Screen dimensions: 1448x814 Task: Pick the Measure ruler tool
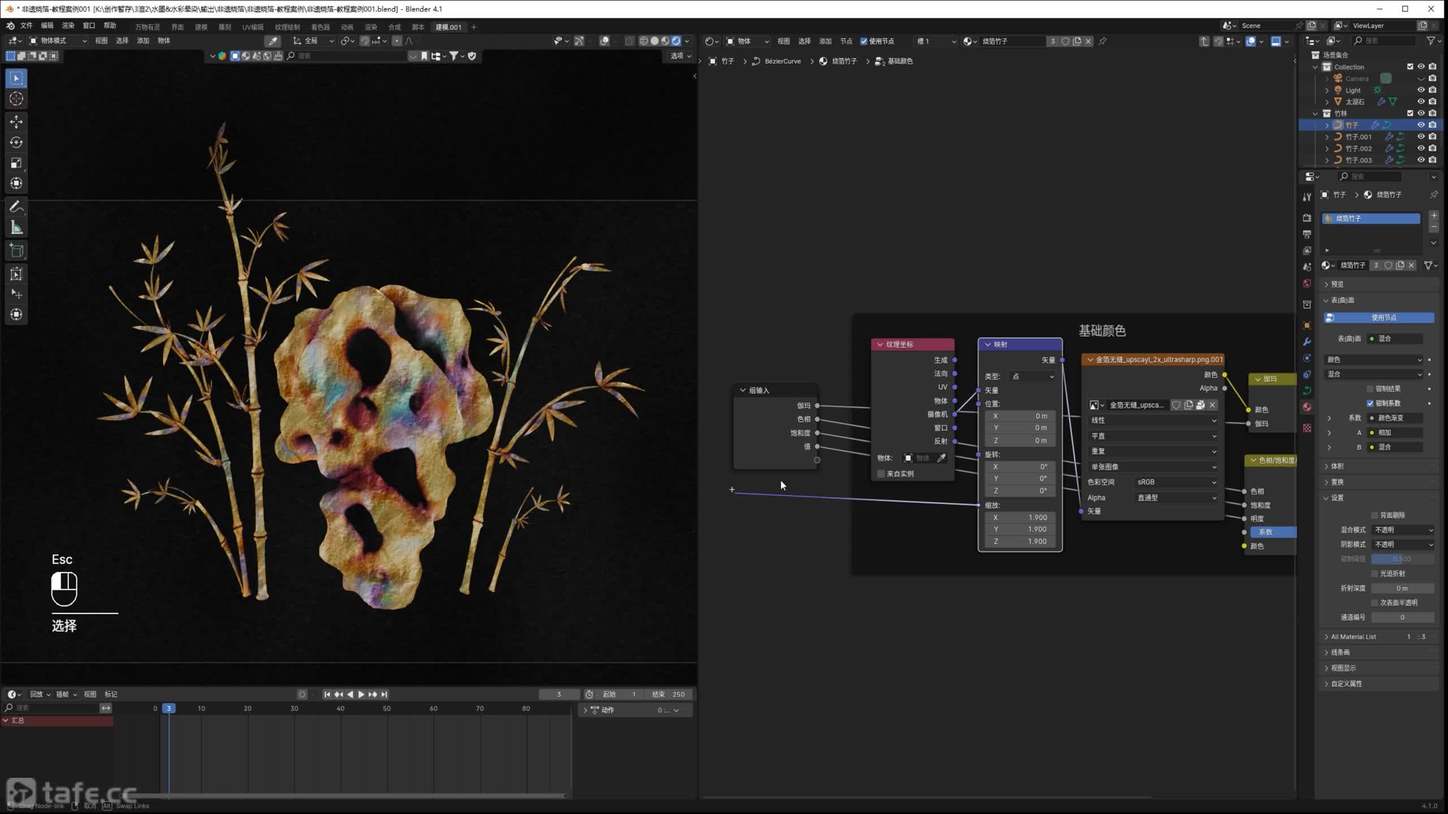(x=16, y=228)
